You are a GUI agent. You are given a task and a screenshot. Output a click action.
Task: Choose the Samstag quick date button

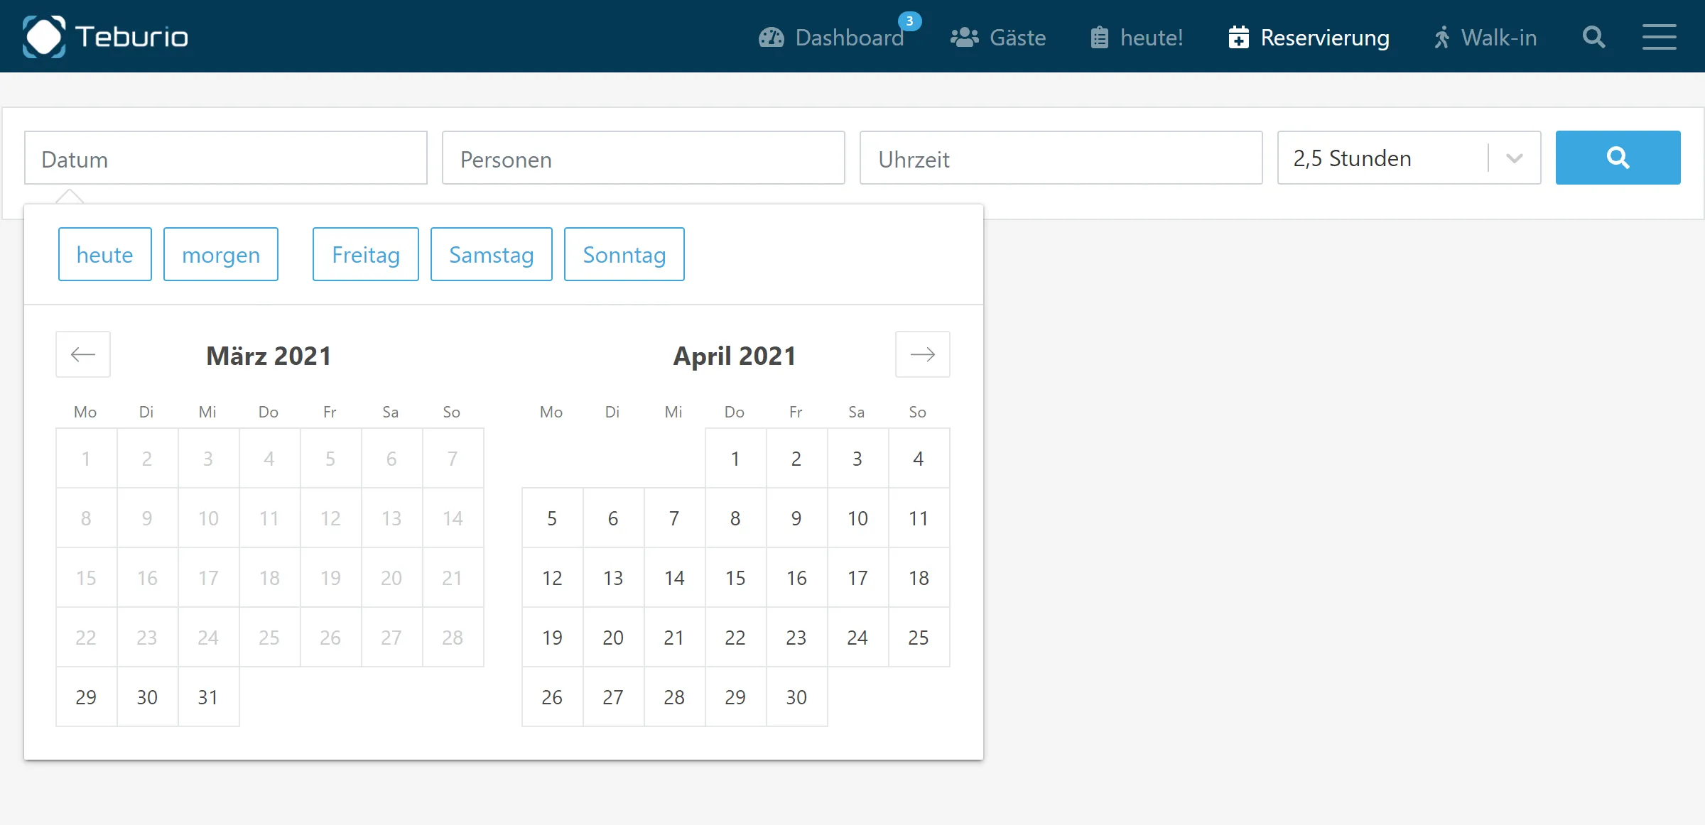[x=492, y=254]
